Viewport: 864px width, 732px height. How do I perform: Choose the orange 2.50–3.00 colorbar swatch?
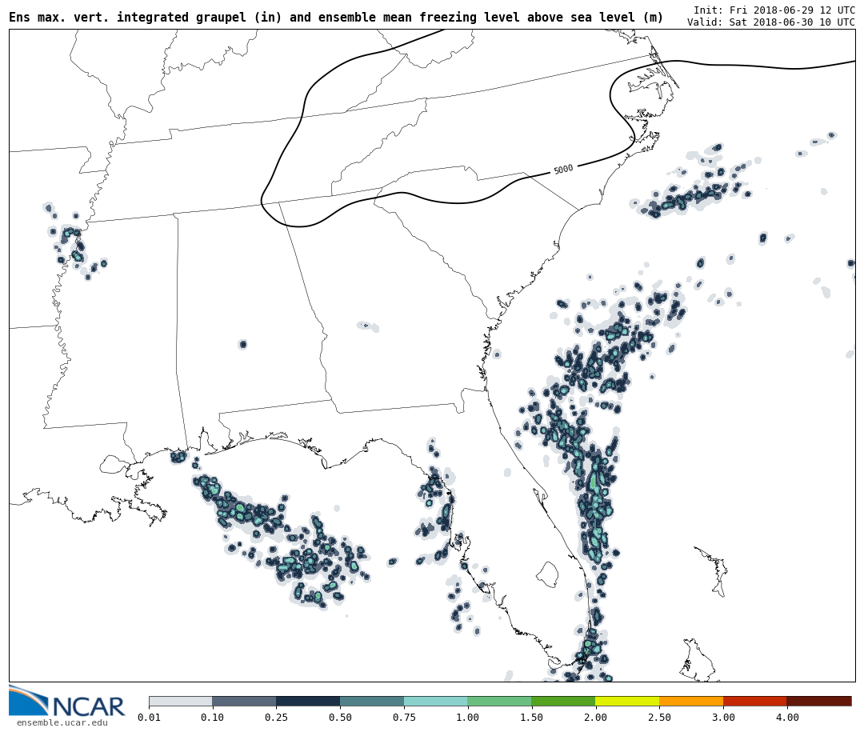pos(691,701)
